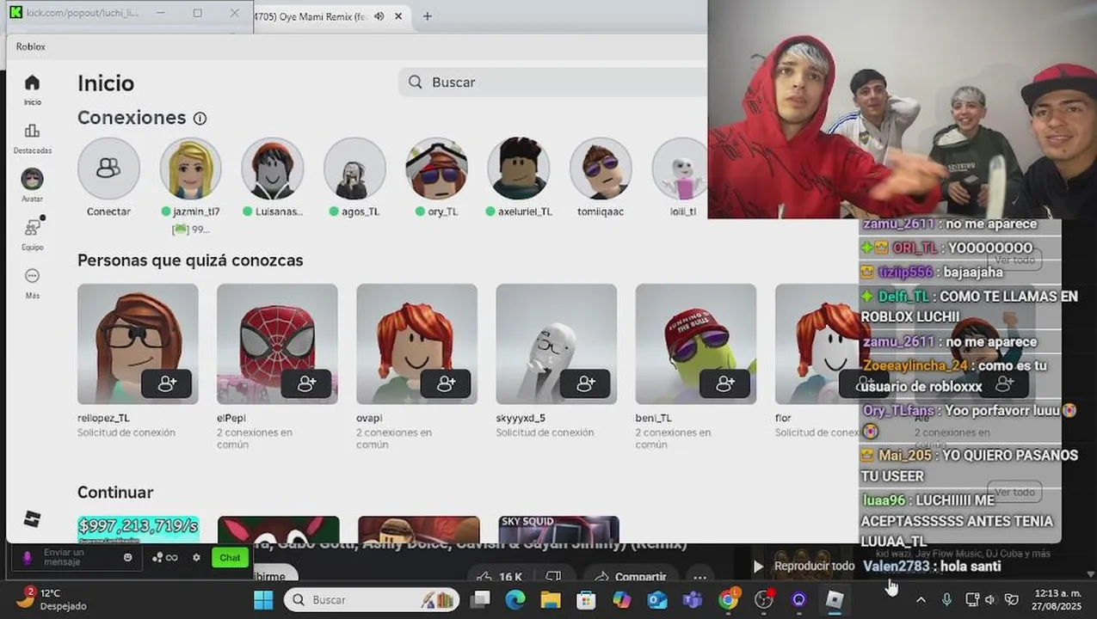Image resolution: width=1097 pixels, height=619 pixels.
Task: Open Google Chrome from taskbar
Action: (729, 599)
